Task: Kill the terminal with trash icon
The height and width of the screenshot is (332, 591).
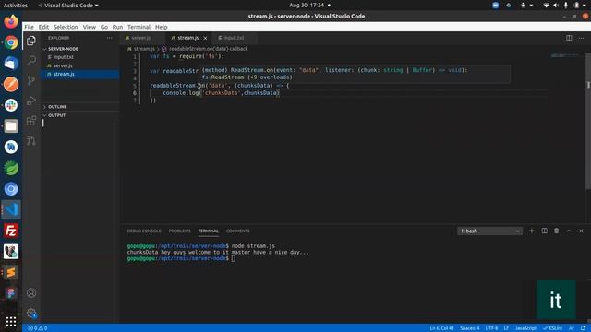Action: [556, 231]
